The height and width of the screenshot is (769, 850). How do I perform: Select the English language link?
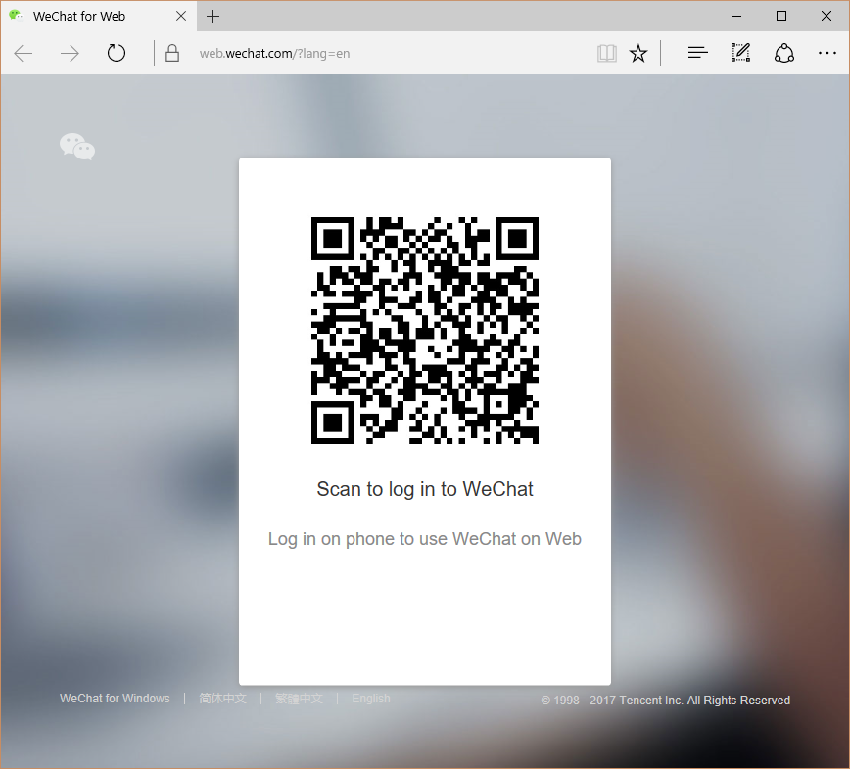371,699
